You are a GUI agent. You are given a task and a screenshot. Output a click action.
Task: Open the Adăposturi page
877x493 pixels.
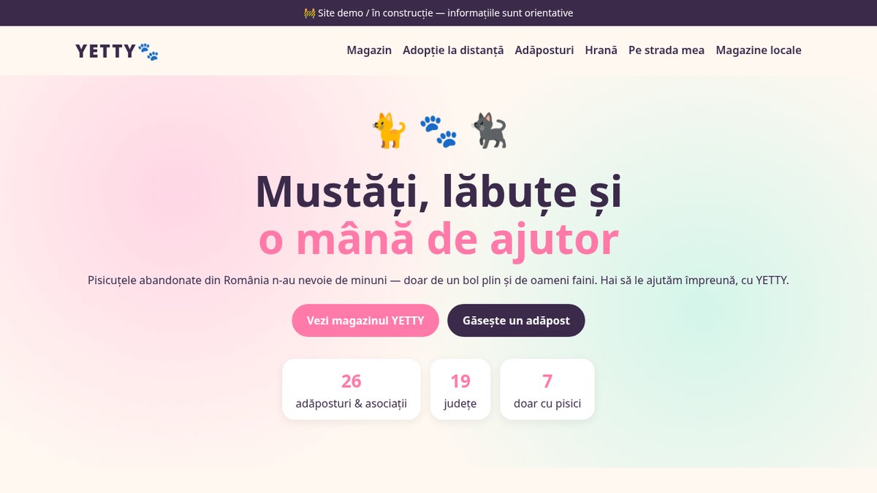pos(544,50)
